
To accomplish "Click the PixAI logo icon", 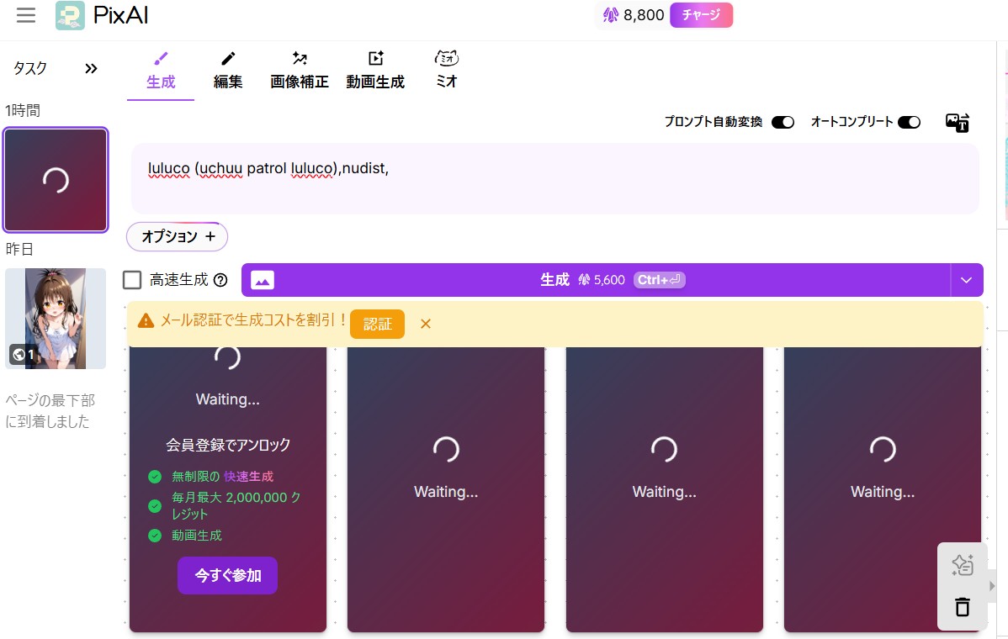I will (x=70, y=15).
